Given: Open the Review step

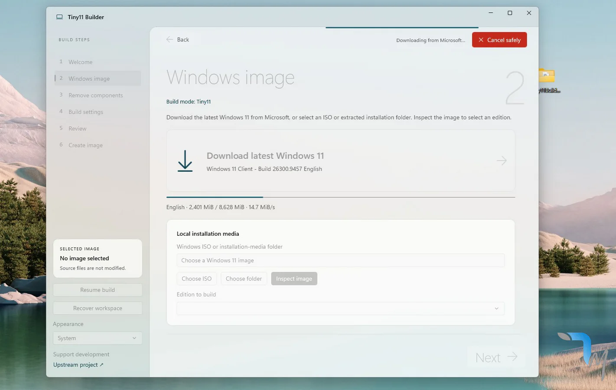Looking at the screenshot, I should (98, 128).
